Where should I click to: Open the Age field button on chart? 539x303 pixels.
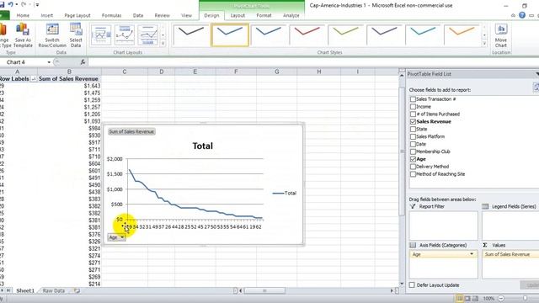[x=116, y=237]
